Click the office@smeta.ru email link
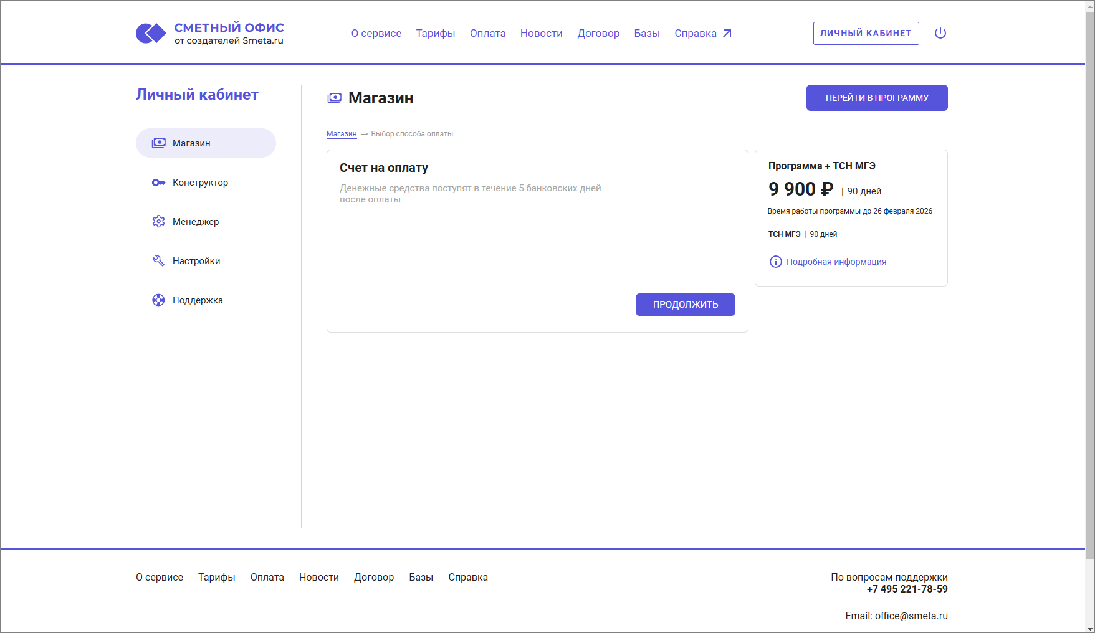 pos(911,616)
